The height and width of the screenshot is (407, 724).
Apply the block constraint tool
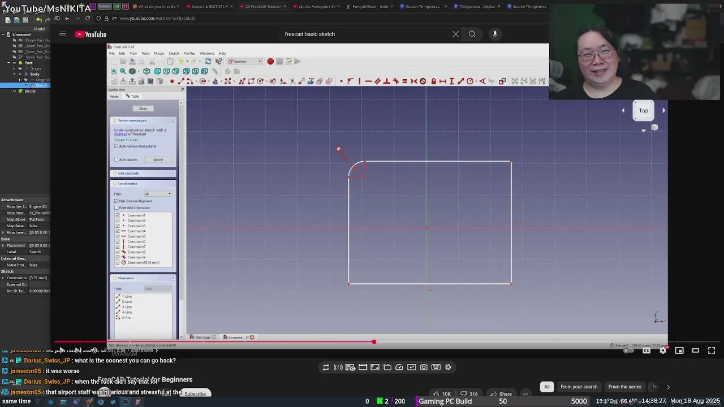(423, 81)
